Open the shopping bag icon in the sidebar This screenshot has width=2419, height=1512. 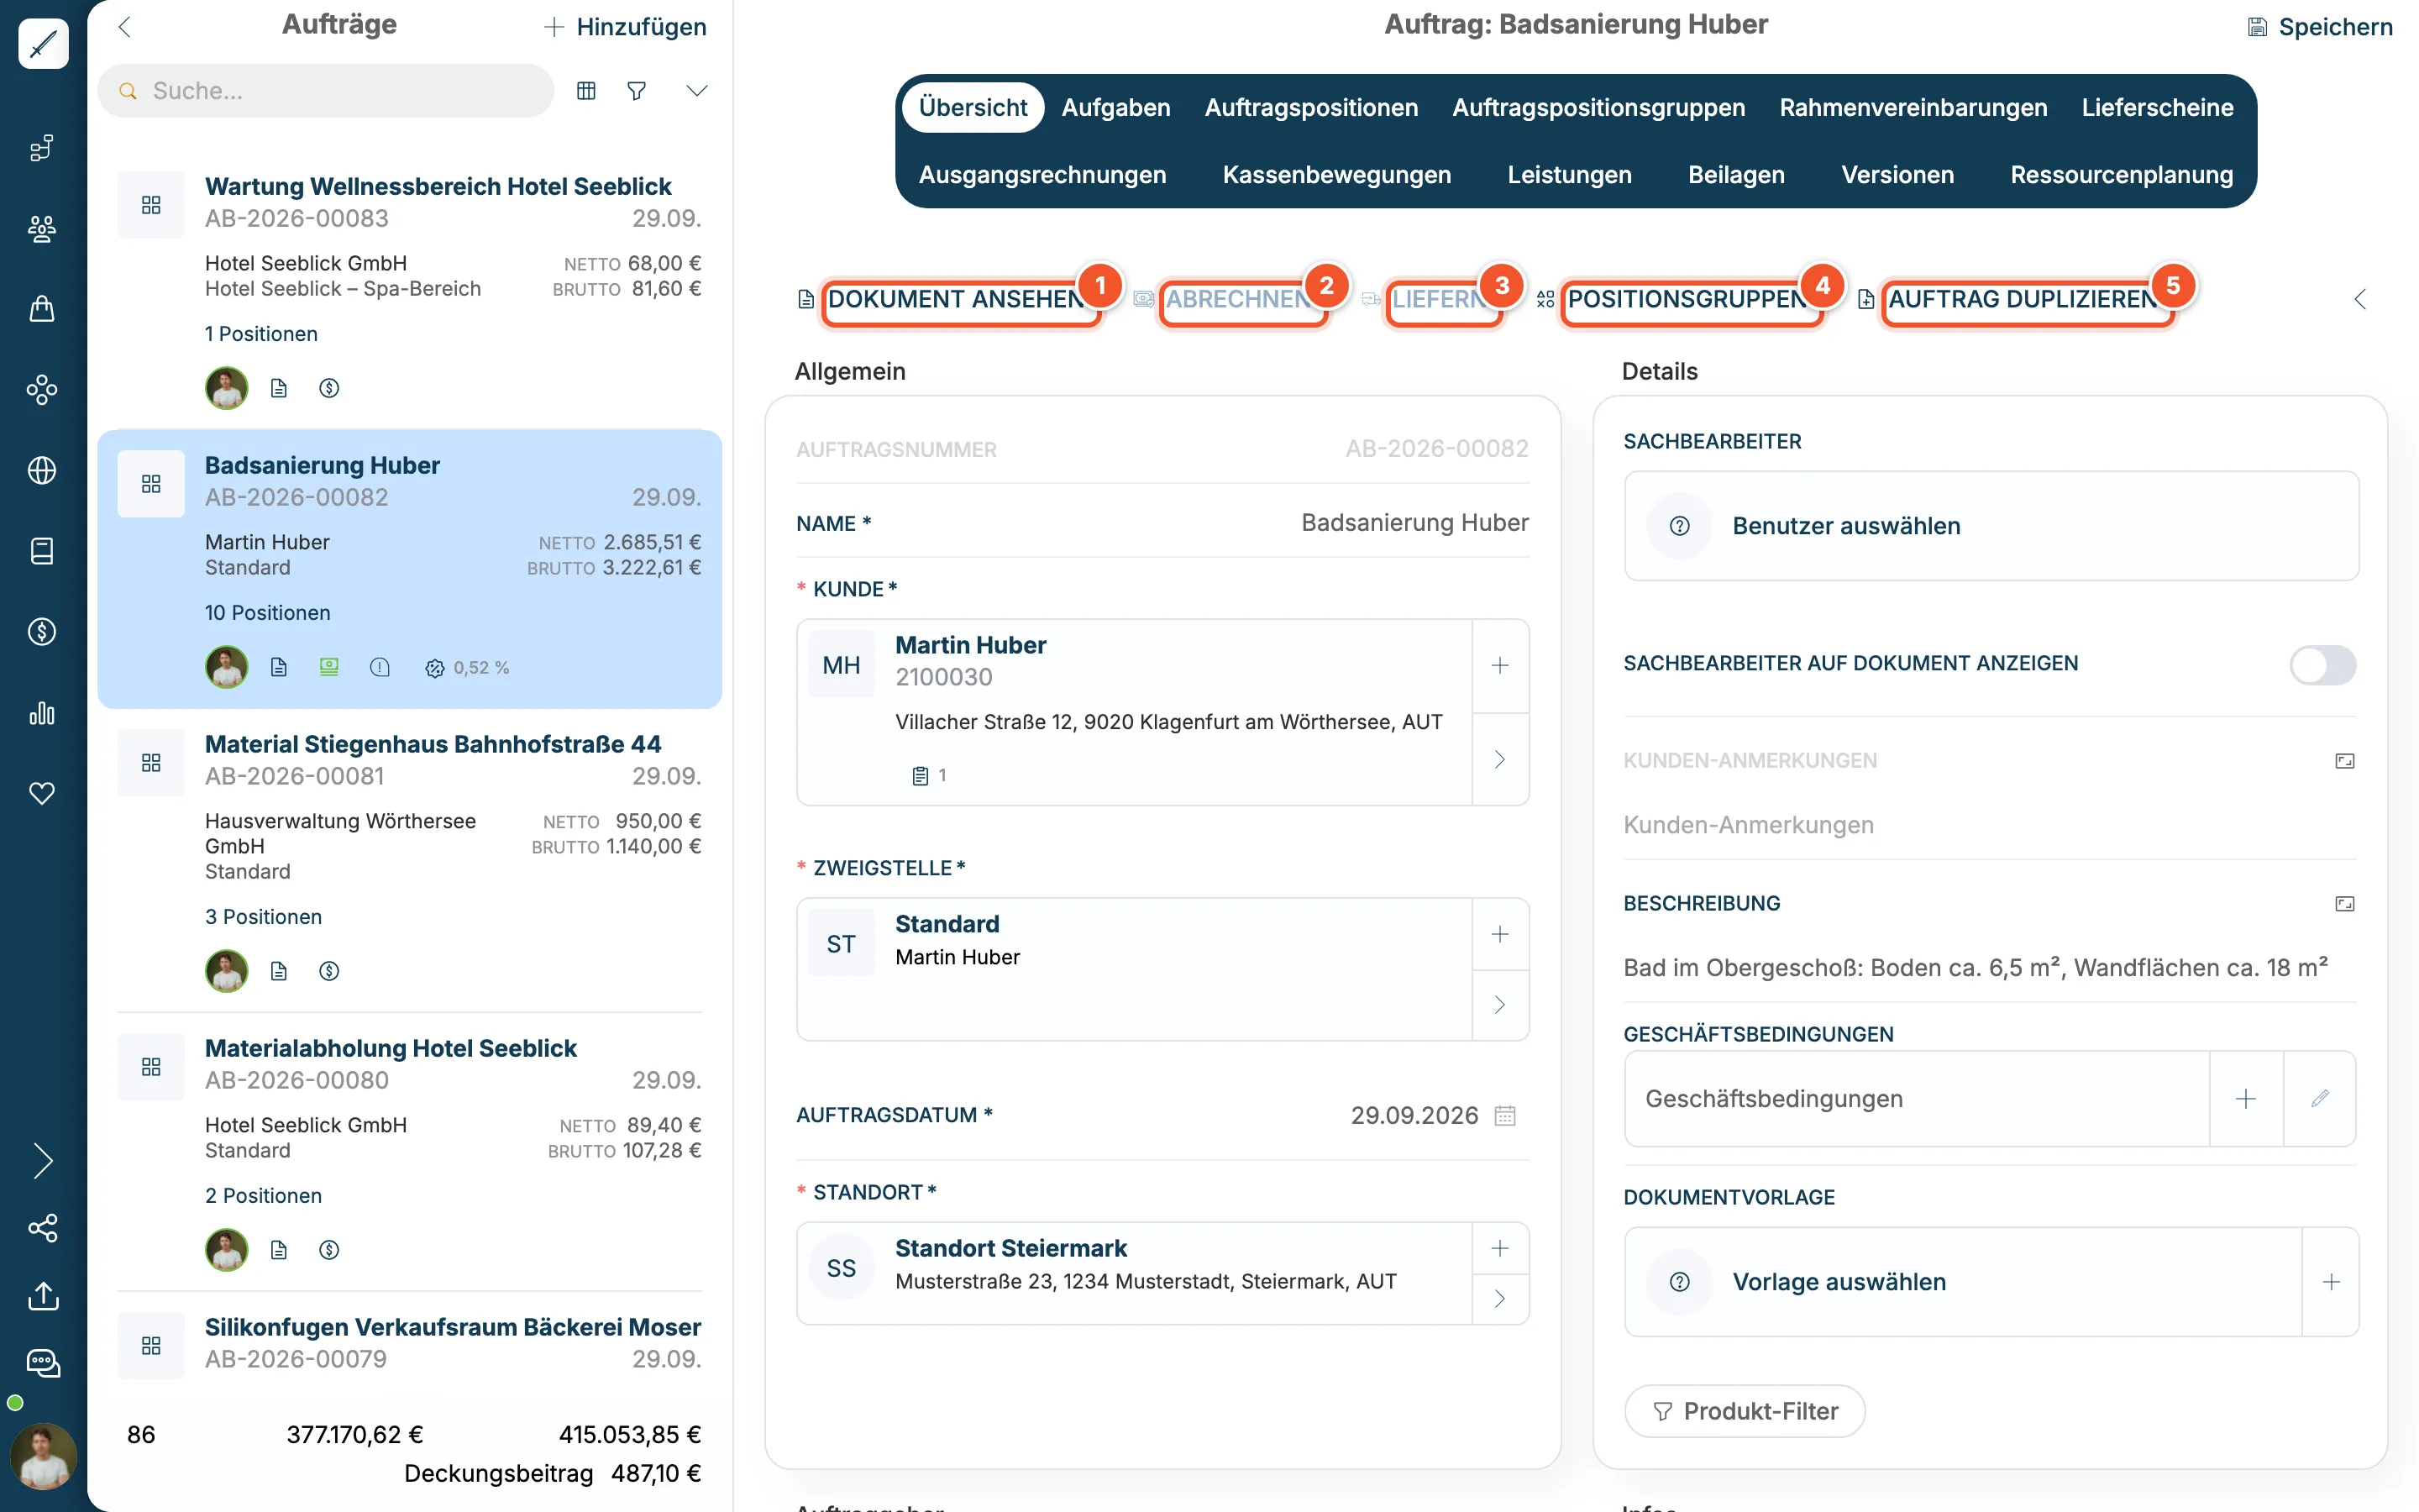click(x=42, y=309)
